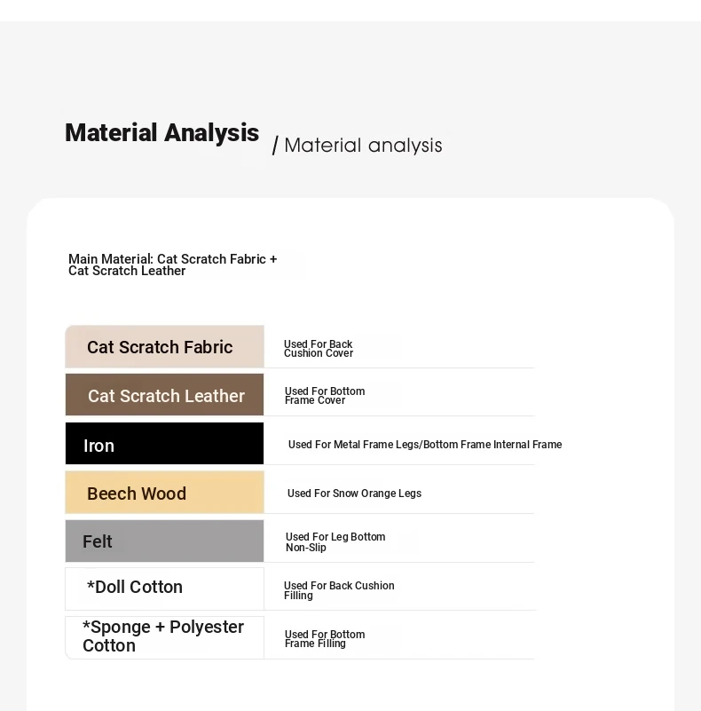Click the Main Material description text

(172, 265)
